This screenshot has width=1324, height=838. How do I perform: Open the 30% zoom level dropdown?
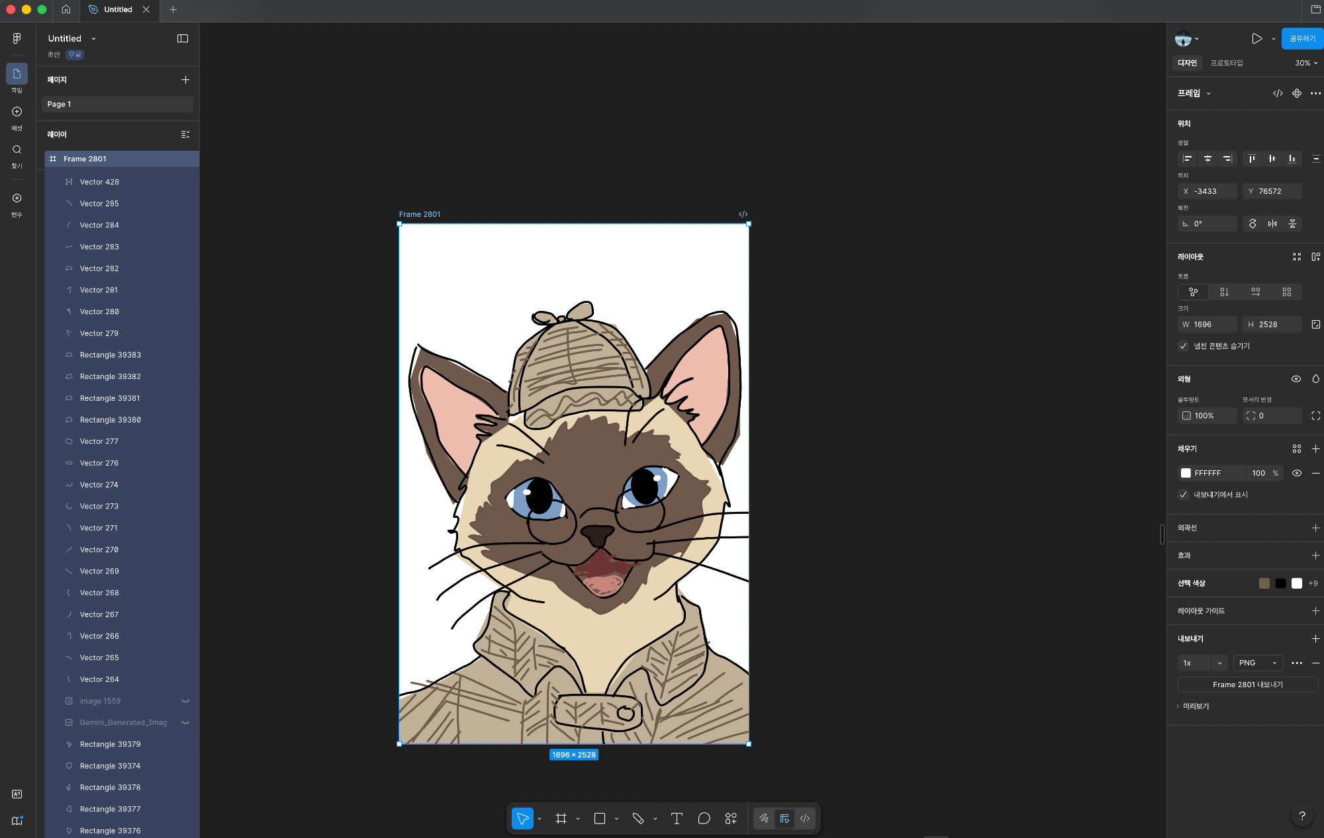click(x=1306, y=63)
